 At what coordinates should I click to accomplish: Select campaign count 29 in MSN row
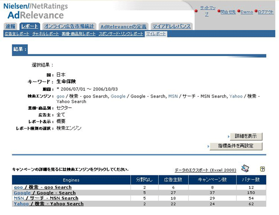(x=212, y=198)
